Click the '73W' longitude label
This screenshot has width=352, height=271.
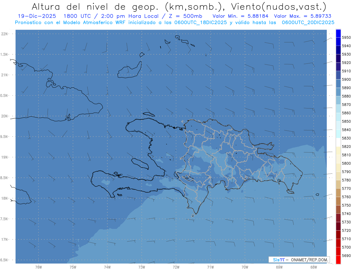point(142,267)
